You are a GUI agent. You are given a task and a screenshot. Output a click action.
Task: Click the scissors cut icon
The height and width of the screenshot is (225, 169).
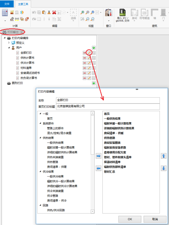pos(49,13)
